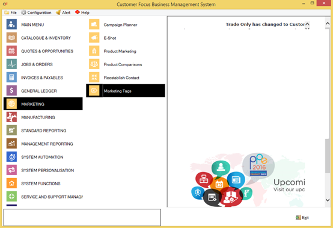Open STANDARD REPORTING label
The width and height of the screenshot is (333, 228).
pos(44,131)
